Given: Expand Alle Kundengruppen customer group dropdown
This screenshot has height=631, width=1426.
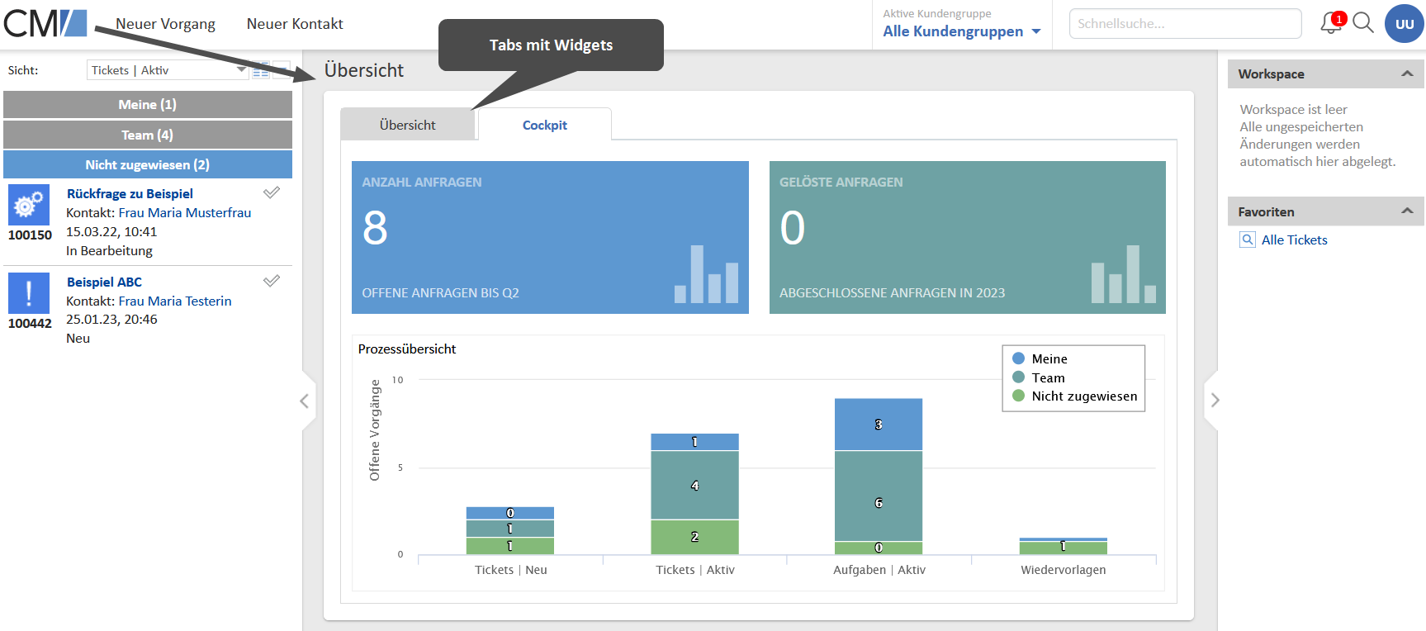Looking at the screenshot, I should [x=961, y=31].
